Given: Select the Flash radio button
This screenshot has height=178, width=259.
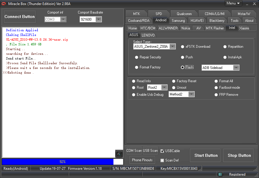Looking at the screenshot, I should [x=182, y=67].
